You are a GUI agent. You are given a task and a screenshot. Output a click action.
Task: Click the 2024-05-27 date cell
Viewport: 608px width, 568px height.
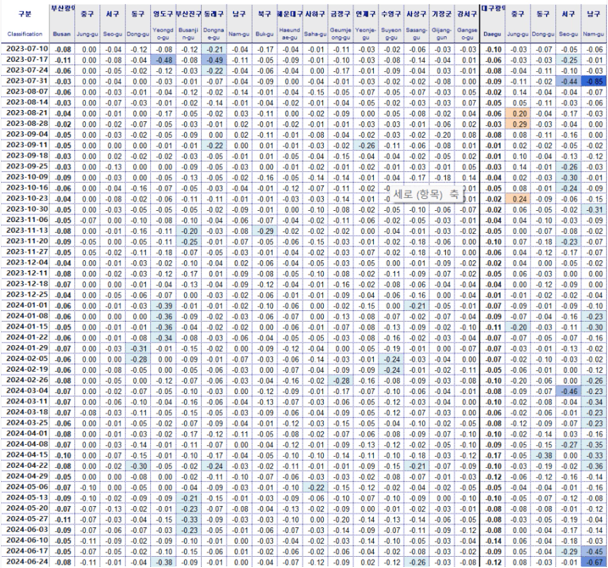coord(27,519)
